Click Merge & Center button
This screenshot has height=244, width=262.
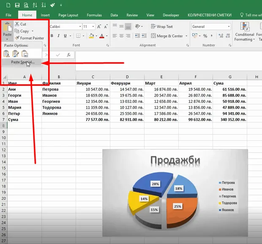[x=167, y=36]
